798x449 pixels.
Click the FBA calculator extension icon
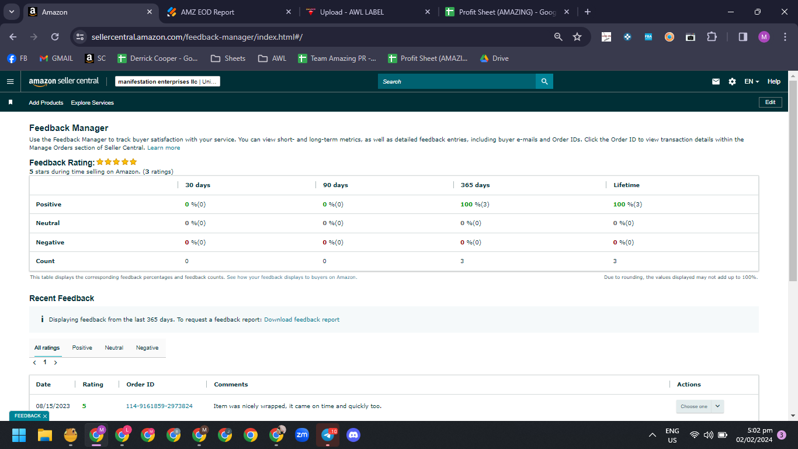click(648, 37)
